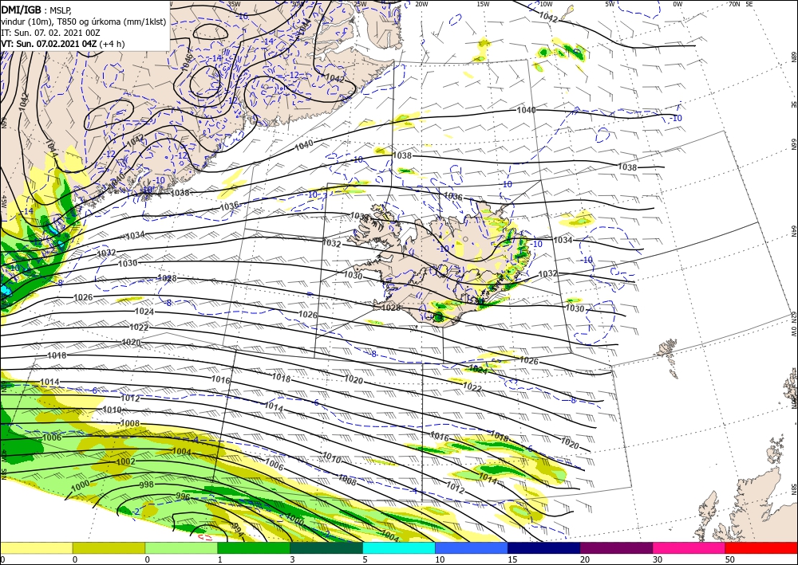This screenshot has height=565, width=798.
Task: Click the 15W longitude label
Action: pos(484,4)
